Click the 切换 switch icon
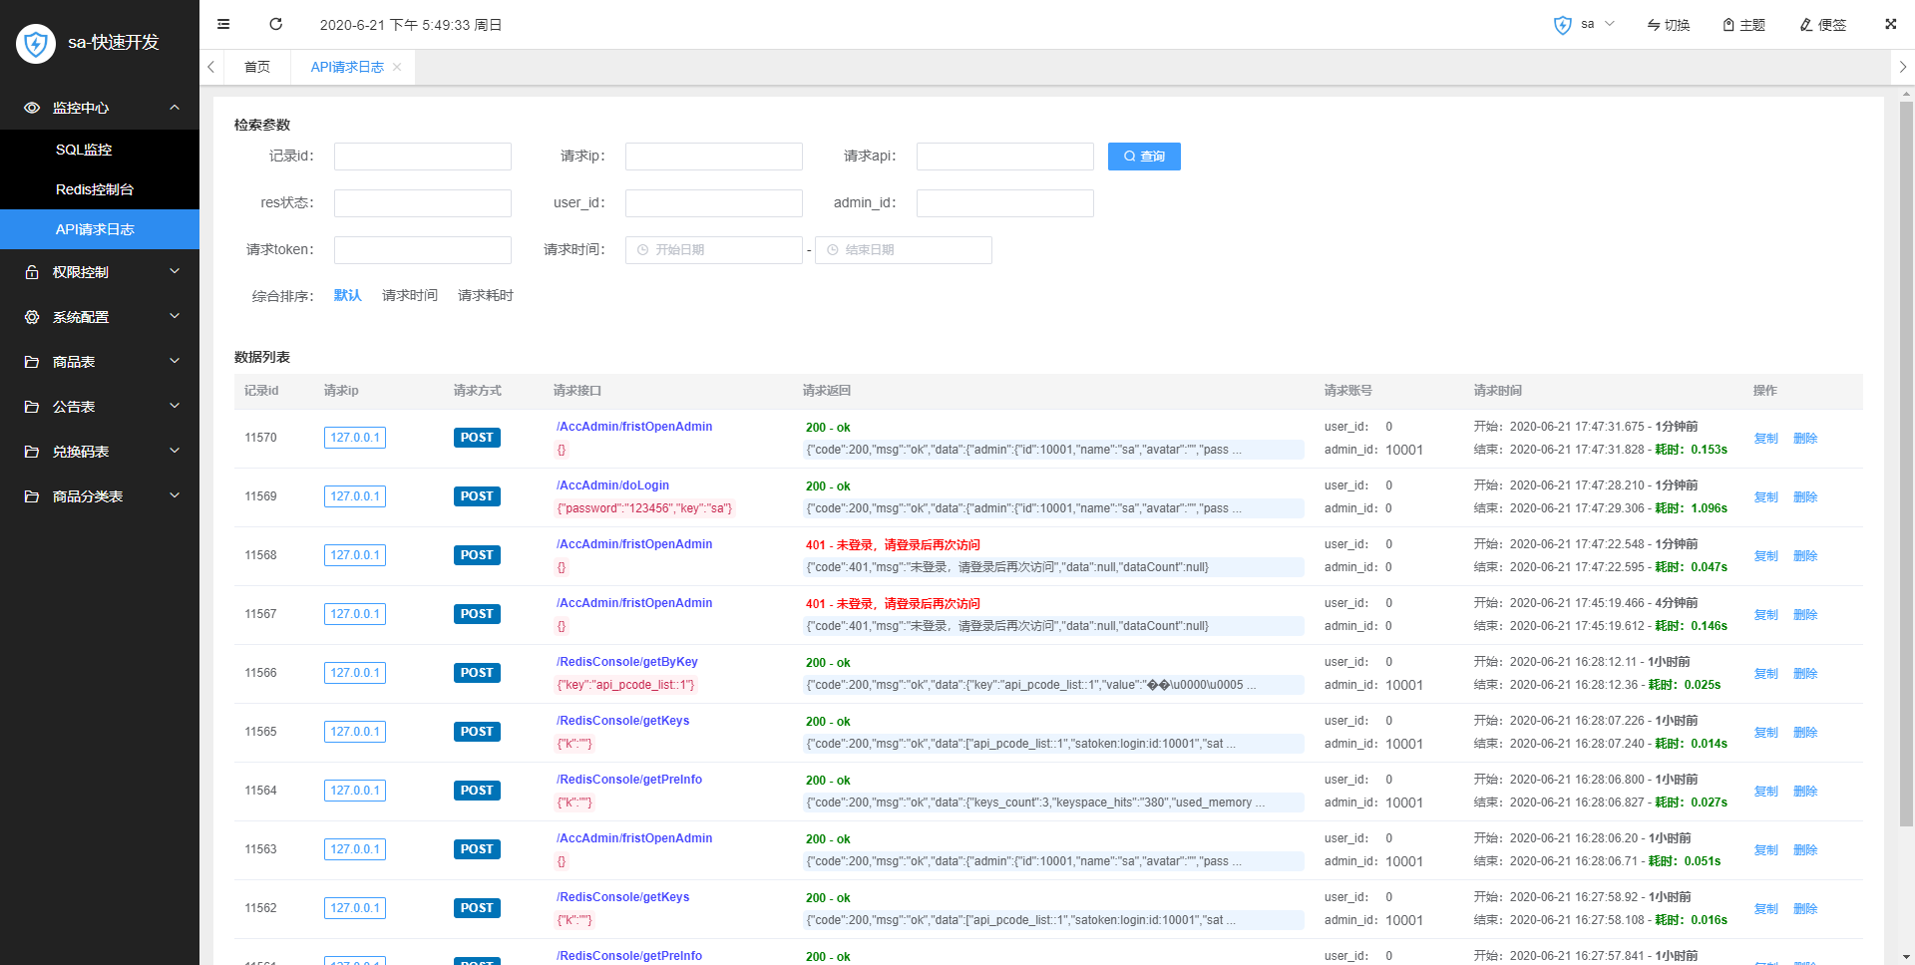Screen dimensions: 1915x965 [1668, 25]
